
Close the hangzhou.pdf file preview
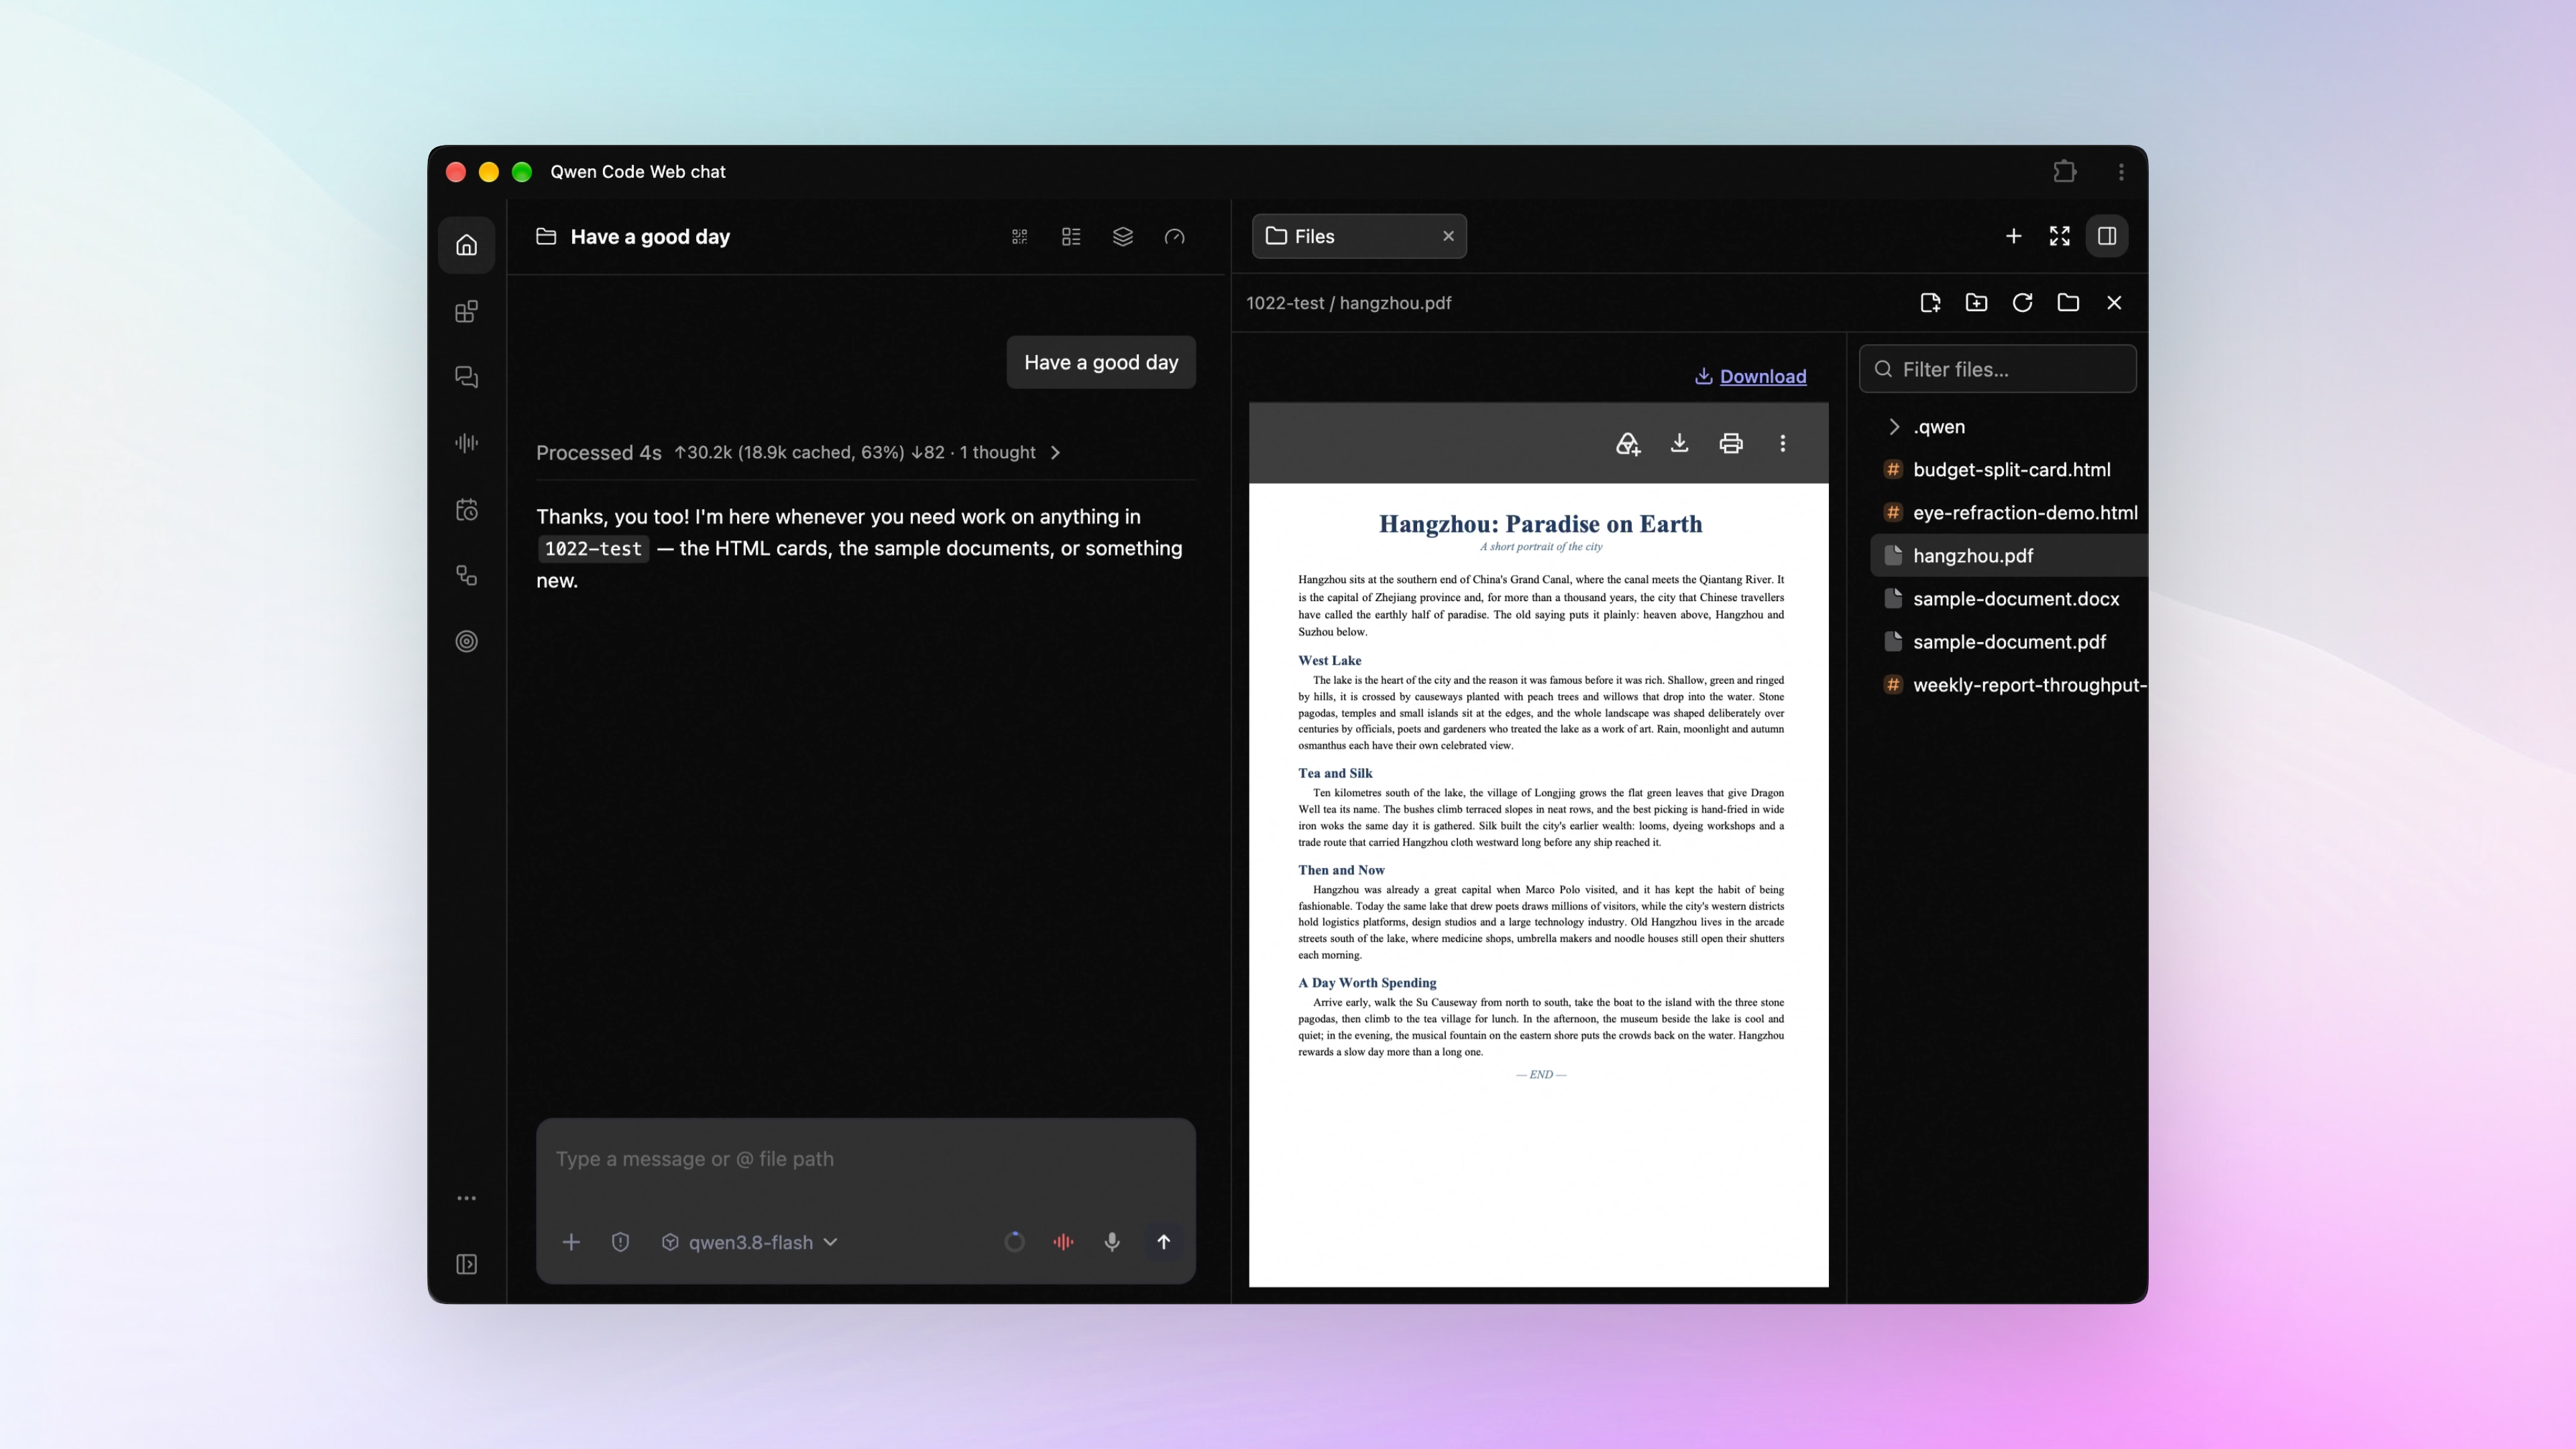coord(2114,303)
